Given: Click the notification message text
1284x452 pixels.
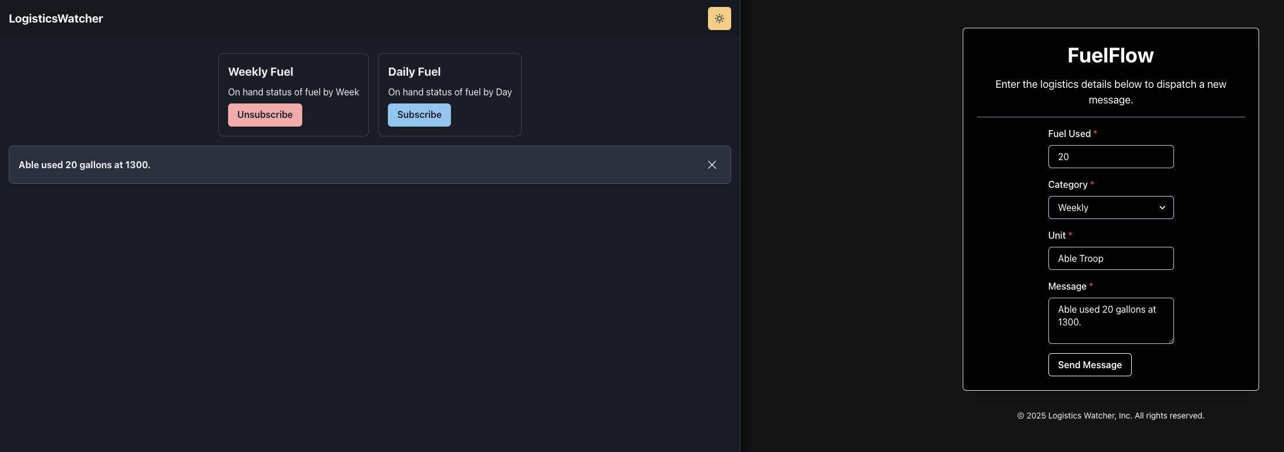Looking at the screenshot, I should point(85,165).
